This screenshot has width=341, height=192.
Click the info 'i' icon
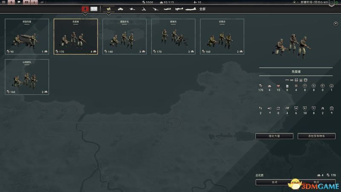[34, 2]
